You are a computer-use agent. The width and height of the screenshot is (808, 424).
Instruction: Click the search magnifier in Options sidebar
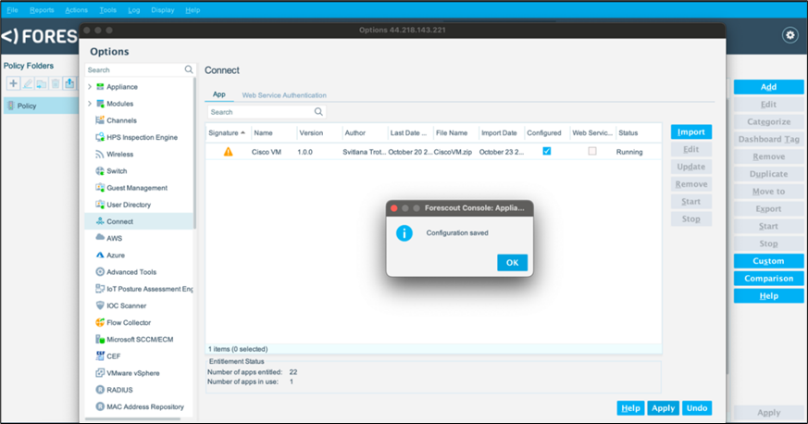[189, 69]
